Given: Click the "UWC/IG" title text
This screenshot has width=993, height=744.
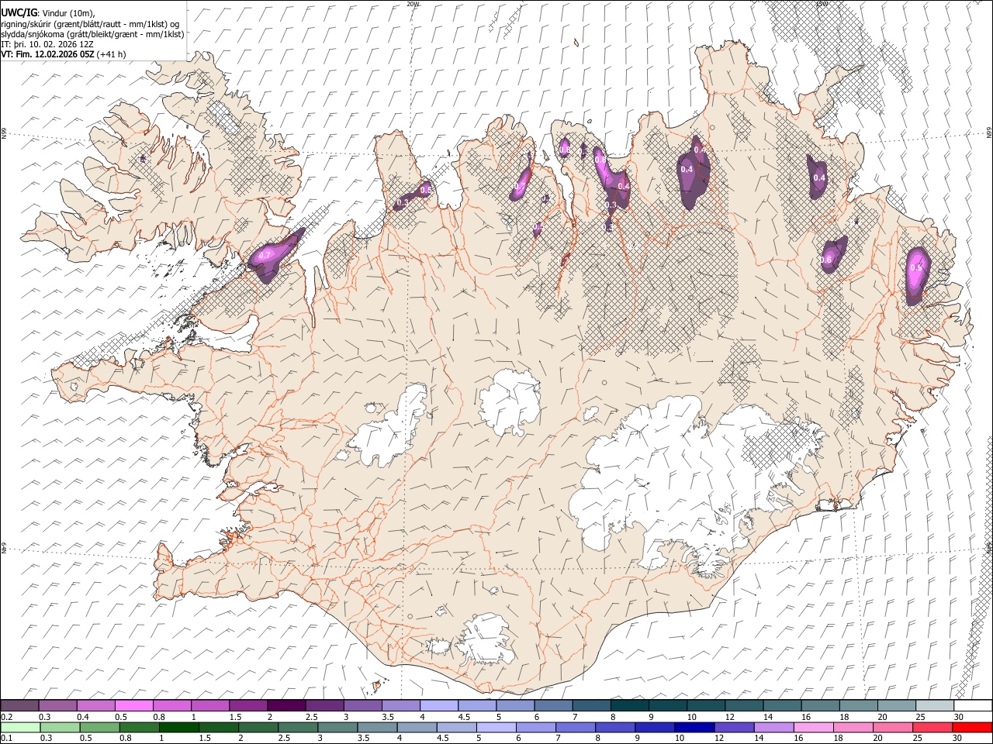Looking at the screenshot, I should pyautogui.click(x=19, y=12).
